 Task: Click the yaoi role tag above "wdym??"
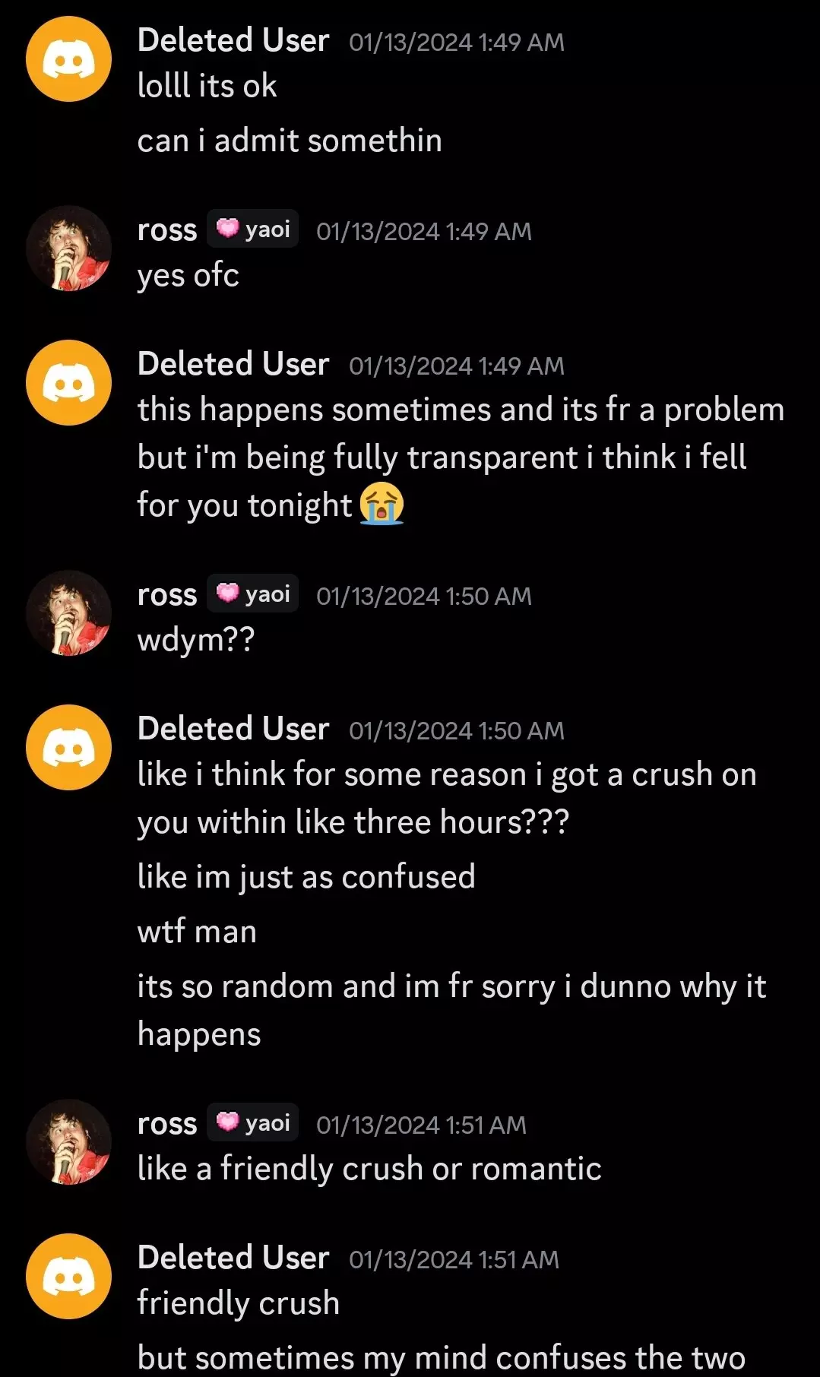tap(253, 594)
